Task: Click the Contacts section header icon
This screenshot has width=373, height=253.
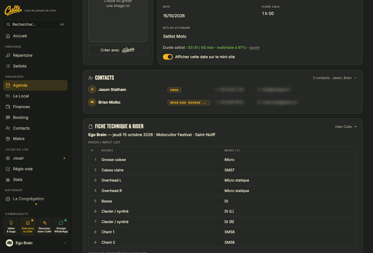Action: coord(91,78)
